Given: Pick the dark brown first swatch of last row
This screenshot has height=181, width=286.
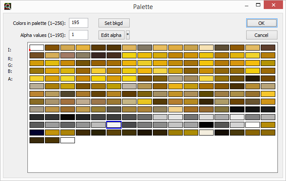Looking at the screenshot, I should [x=37, y=140].
